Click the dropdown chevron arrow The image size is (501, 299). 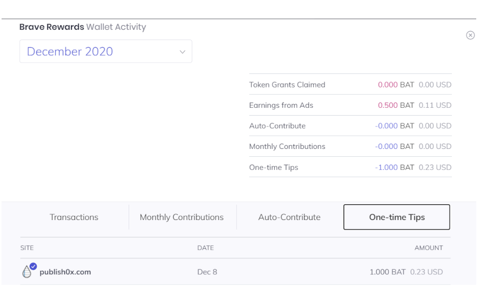tap(182, 52)
